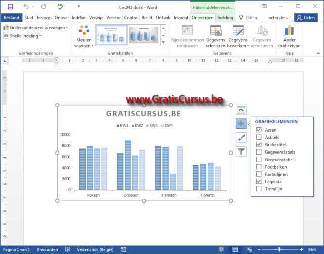Uncheck the Grafiektitel checkbox
Screen dimensions: 324x254
pyautogui.click(x=259, y=144)
